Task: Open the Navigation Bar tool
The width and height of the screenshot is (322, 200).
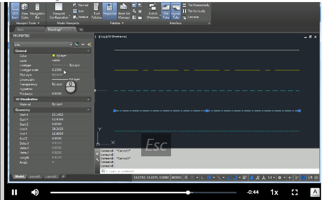Action: (x=38, y=11)
